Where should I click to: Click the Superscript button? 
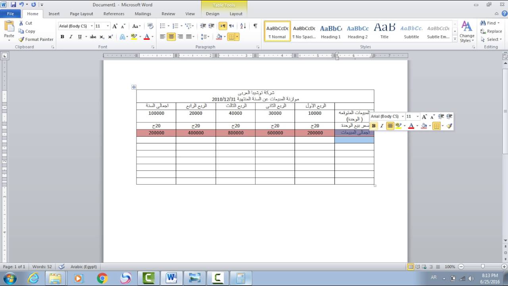(x=110, y=37)
